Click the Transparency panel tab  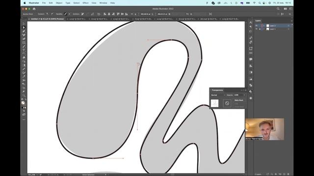click(x=217, y=90)
